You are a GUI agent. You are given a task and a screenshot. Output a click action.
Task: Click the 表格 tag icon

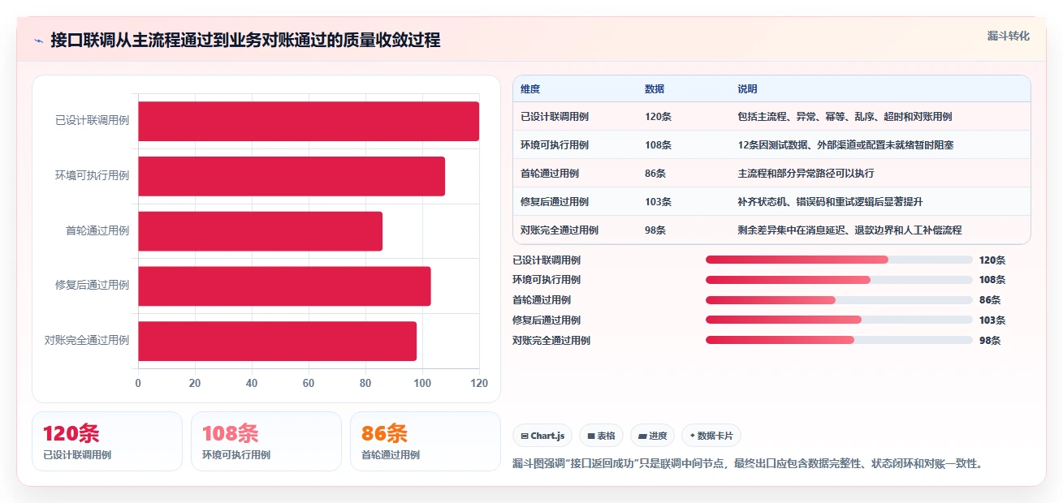pos(591,436)
